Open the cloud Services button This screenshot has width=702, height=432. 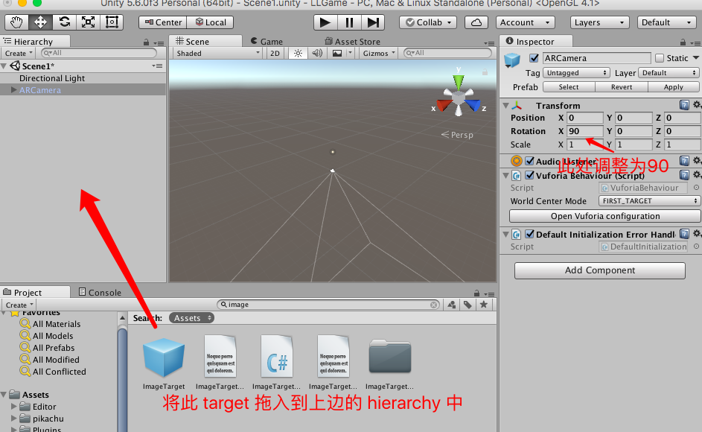pyautogui.click(x=476, y=22)
